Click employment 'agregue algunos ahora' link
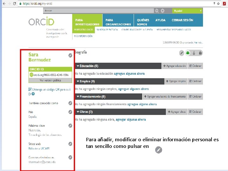This screenshot has width=228, height=171. (133, 89)
